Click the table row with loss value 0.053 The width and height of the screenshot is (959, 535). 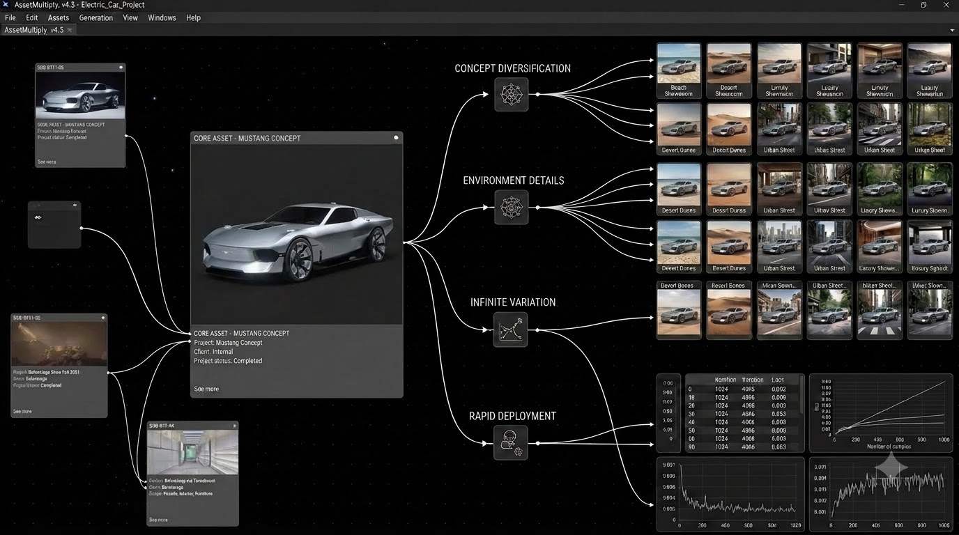pos(742,414)
